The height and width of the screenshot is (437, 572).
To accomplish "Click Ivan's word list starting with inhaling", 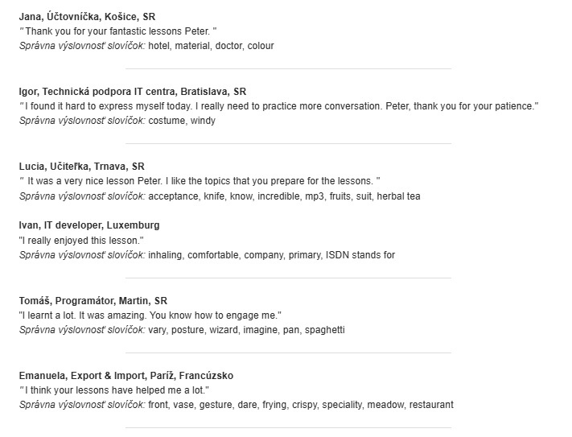I will point(271,255).
